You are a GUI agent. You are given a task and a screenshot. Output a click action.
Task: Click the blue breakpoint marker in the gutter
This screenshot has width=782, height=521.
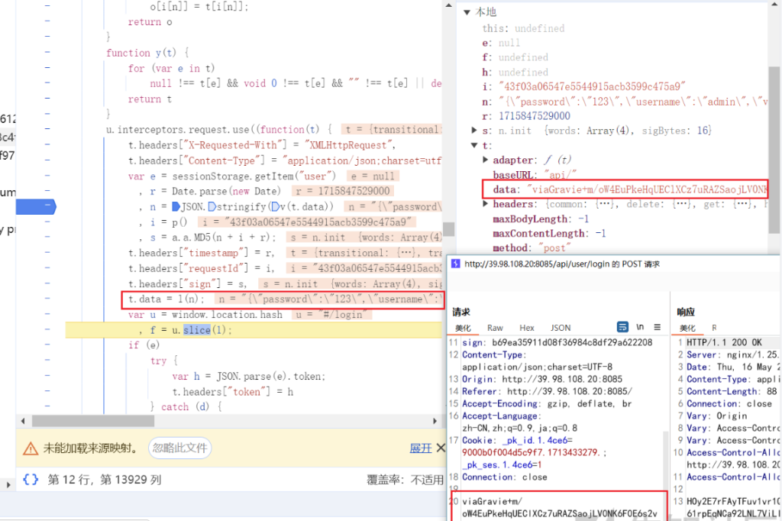click(37, 206)
